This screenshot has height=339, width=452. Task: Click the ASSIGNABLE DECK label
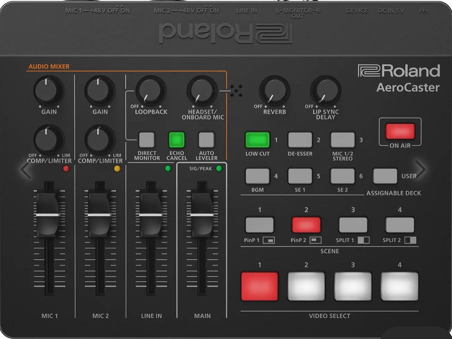394,193
